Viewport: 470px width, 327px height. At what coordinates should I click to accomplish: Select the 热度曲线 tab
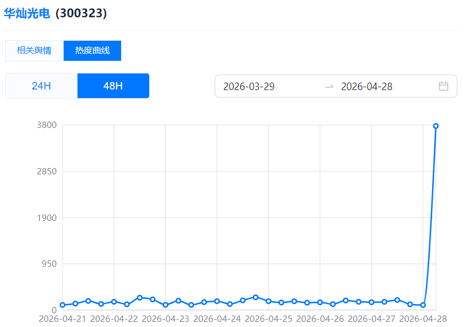tap(92, 50)
